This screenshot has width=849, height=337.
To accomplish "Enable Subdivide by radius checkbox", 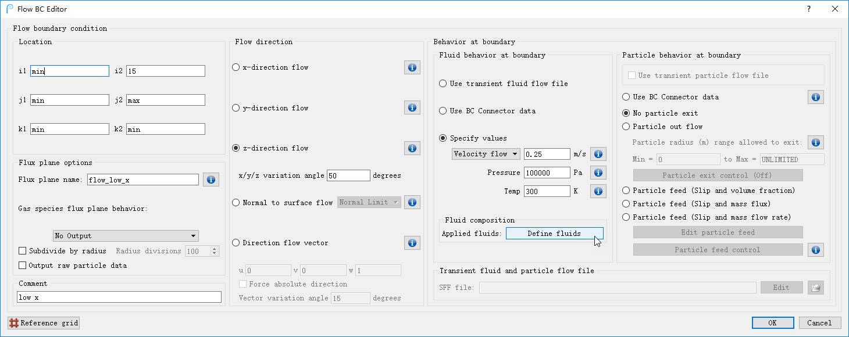I will point(23,251).
